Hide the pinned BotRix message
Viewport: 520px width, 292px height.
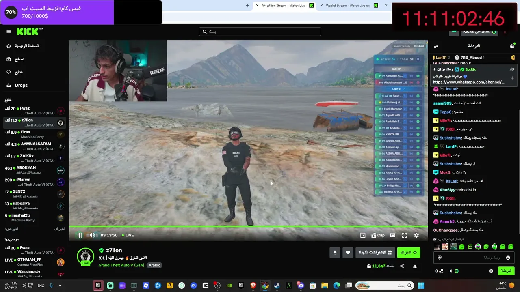click(x=512, y=69)
